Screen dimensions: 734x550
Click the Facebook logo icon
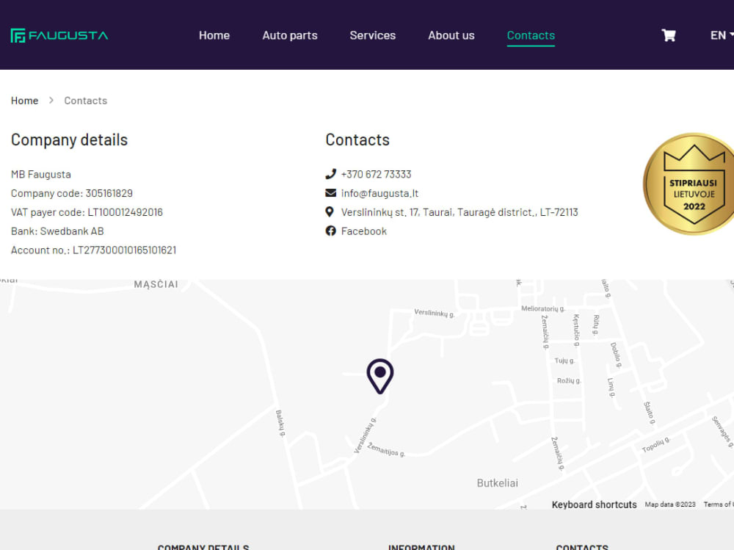330,231
